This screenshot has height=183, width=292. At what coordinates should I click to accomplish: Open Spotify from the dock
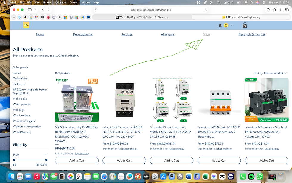[x=251, y=176]
